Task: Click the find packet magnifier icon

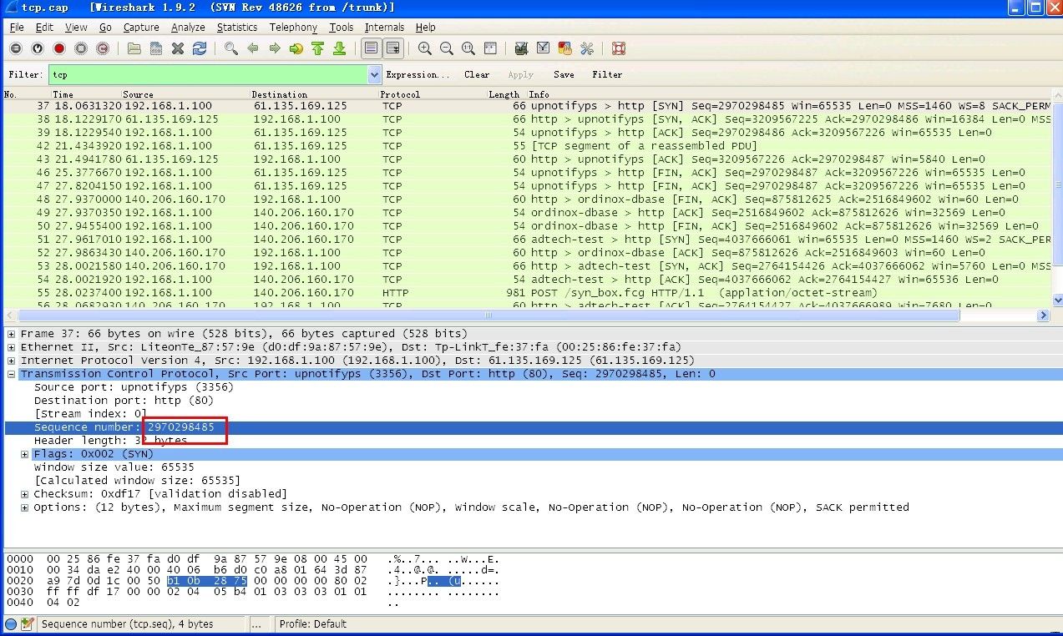Action: pyautogui.click(x=231, y=49)
